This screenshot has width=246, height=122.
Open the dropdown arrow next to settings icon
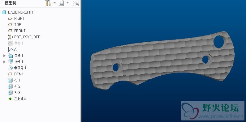(54, 3)
